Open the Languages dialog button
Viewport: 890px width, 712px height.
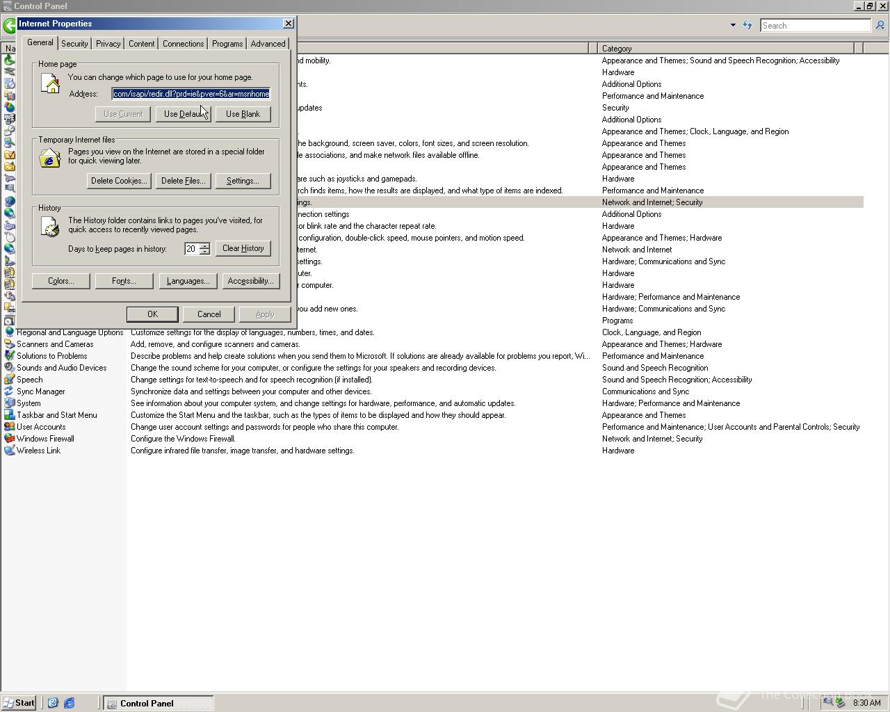[188, 281]
